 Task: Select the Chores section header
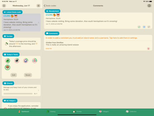click(8, 83)
